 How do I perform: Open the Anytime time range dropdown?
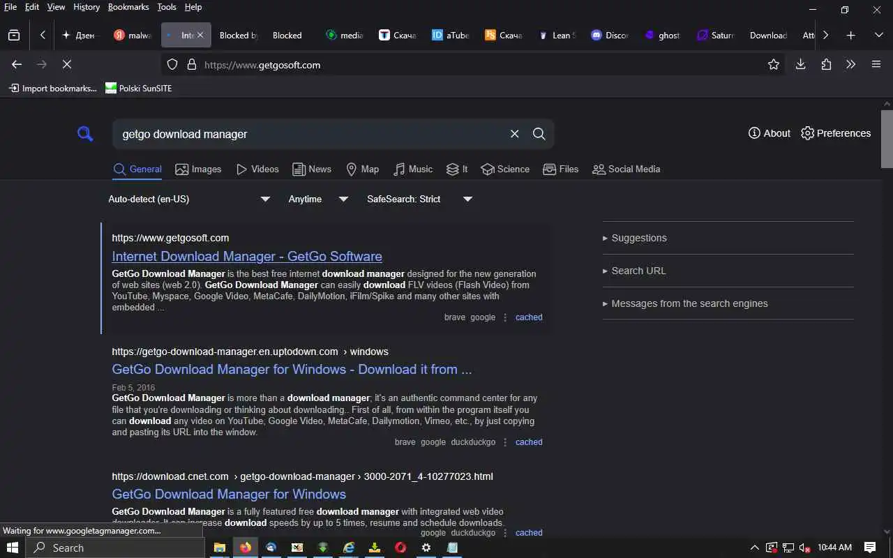318,199
